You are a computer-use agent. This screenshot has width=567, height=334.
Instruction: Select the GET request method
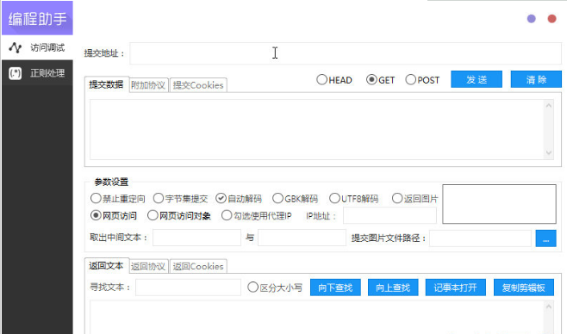[380, 80]
